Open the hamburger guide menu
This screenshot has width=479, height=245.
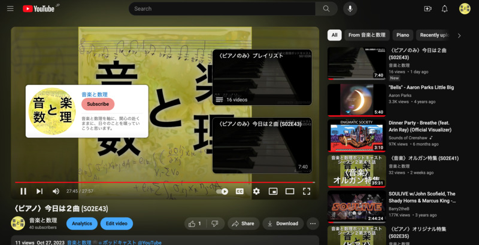[x=10, y=9]
